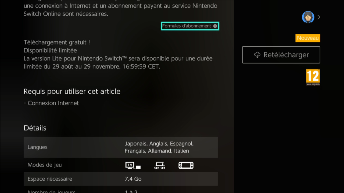Click the language list starting with Japonais
This screenshot has height=193, width=344.
[x=159, y=147]
